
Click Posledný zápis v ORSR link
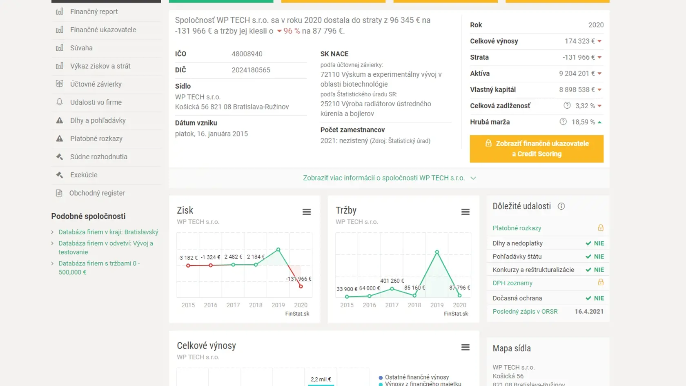pyautogui.click(x=525, y=311)
